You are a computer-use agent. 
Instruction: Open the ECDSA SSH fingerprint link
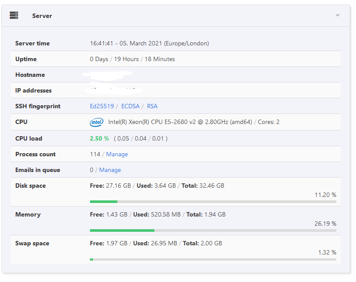pos(130,106)
